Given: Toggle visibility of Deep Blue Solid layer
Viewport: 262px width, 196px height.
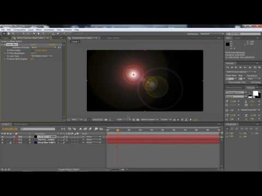Looking at the screenshot, I should (x=2, y=143).
